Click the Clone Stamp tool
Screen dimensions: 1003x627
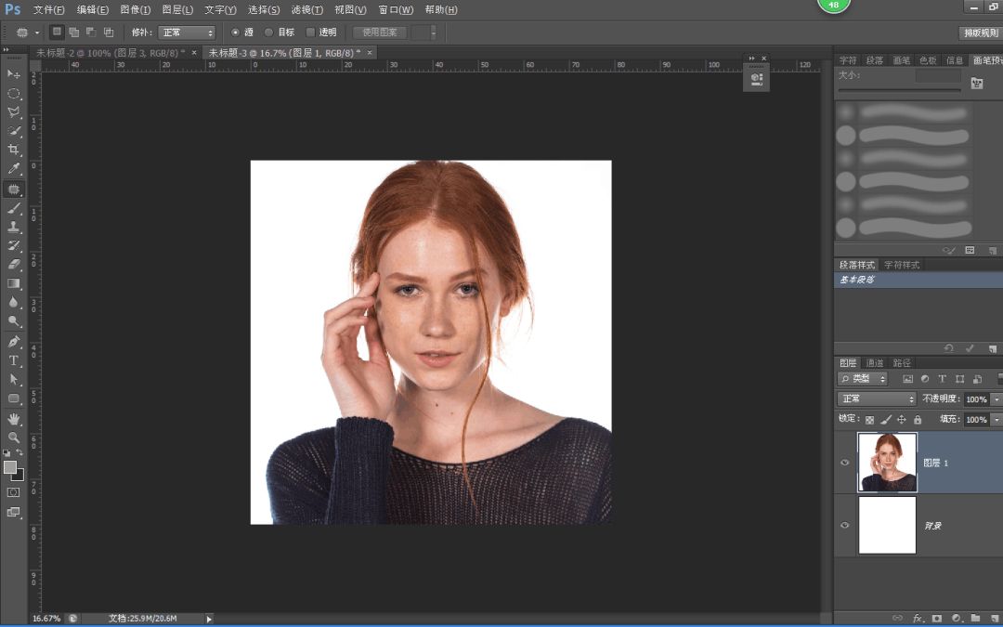[x=14, y=227]
